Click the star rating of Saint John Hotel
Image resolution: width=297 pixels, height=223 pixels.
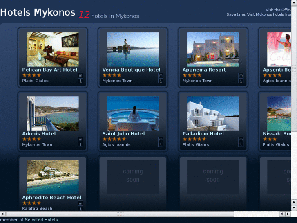point(114,139)
